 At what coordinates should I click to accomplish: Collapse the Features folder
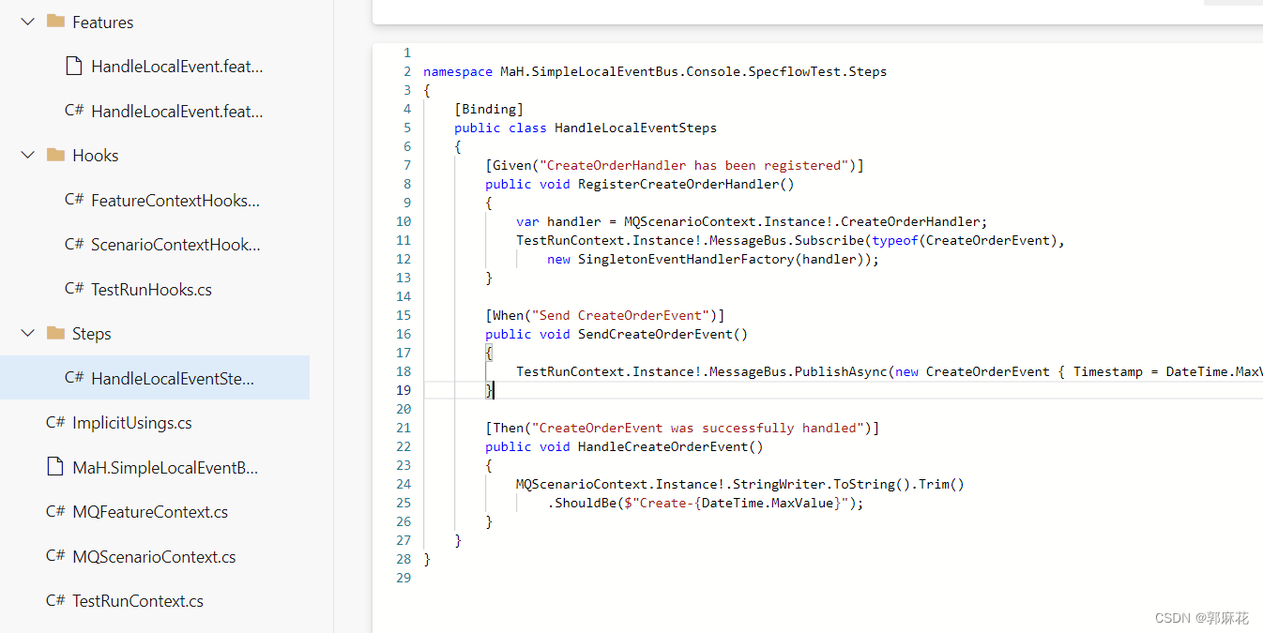coord(26,21)
